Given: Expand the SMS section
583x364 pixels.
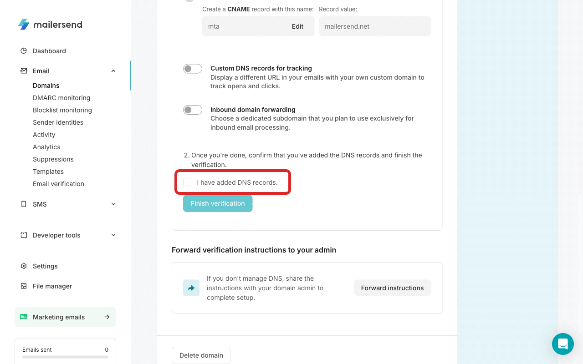Looking at the screenshot, I should [x=113, y=204].
